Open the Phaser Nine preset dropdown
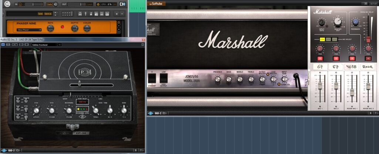Screen dimensions: 379x154 [29, 30]
